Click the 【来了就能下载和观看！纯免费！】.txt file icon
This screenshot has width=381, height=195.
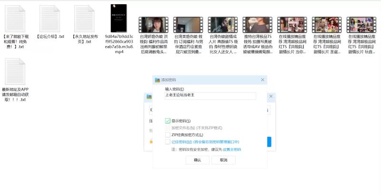click(x=15, y=19)
